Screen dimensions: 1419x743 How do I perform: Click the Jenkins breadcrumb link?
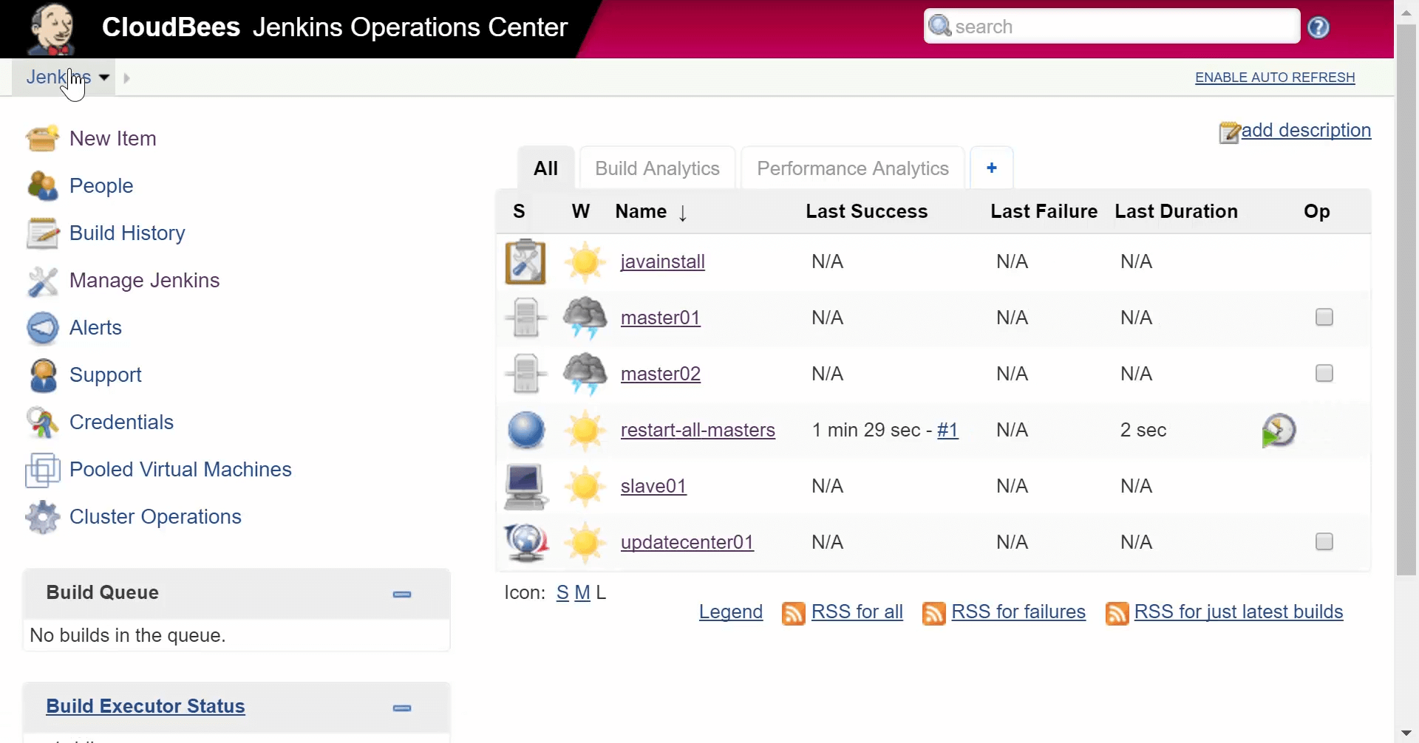point(58,77)
